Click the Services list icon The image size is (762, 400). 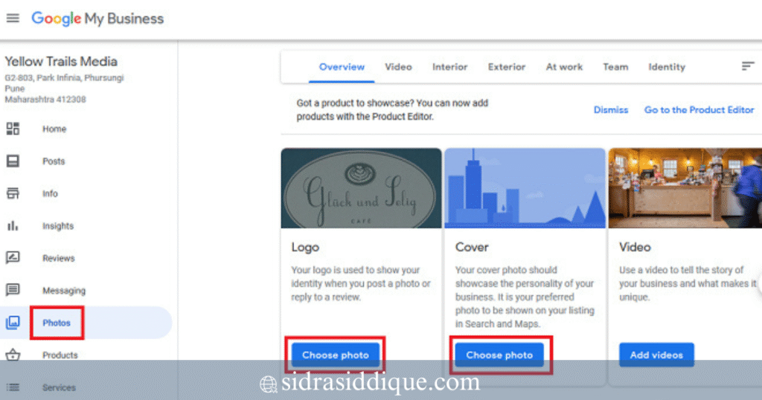pyautogui.click(x=13, y=387)
